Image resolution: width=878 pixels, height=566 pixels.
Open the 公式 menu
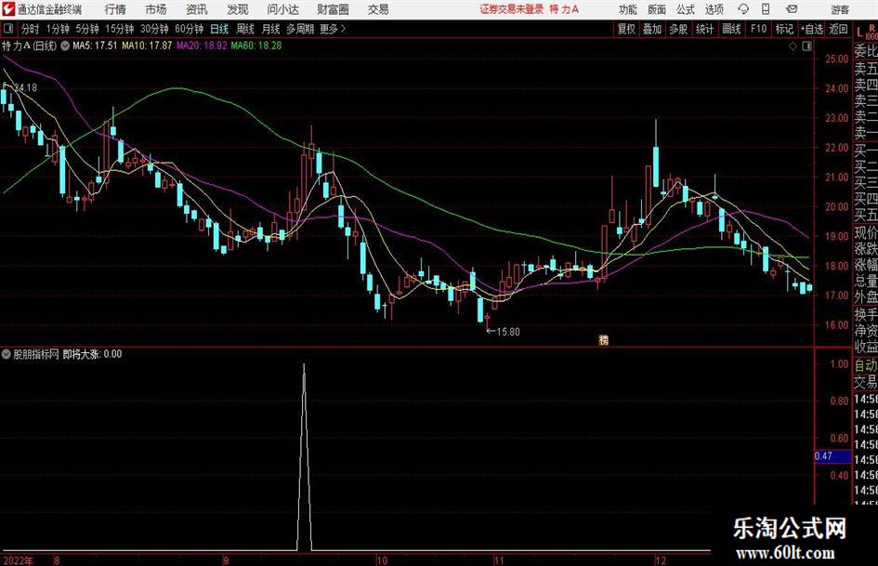point(686,9)
